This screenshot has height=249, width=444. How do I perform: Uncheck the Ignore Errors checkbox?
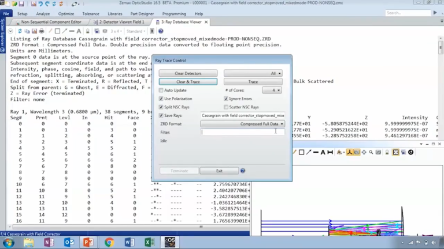coord(226,99)
